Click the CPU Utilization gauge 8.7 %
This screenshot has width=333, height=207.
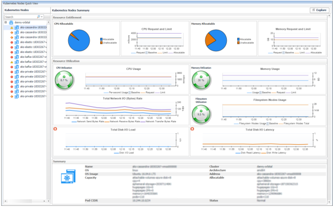pos(64,80)
